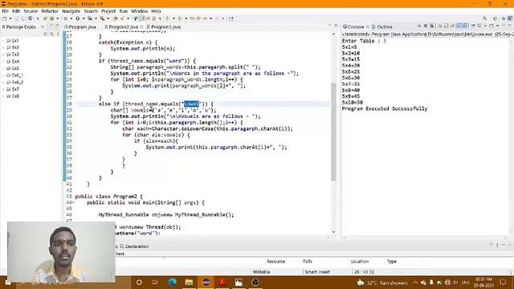Image resolution: width=514 pixels, height=289 pixels.
Task: Click the Run (green play) toolbar icon
Action: pyautogui.click(x=78, y=18)
